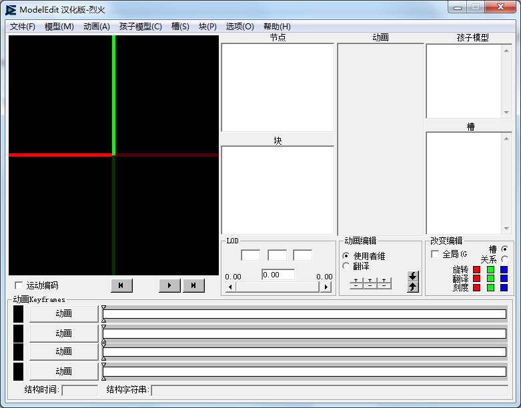Click right arrow of the LOD scrollbar
The height and width of the screenshot is (408, 521).
coord(326,287)
